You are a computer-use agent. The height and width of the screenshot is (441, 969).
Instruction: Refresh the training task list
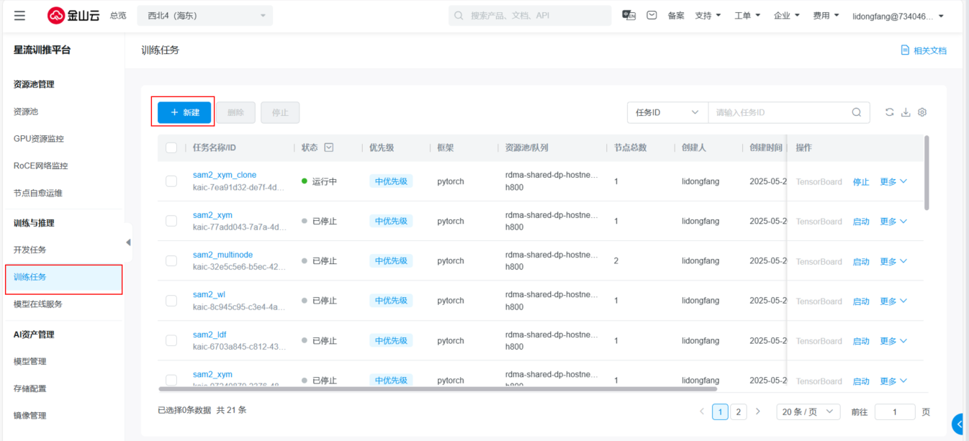coord(889,112)
